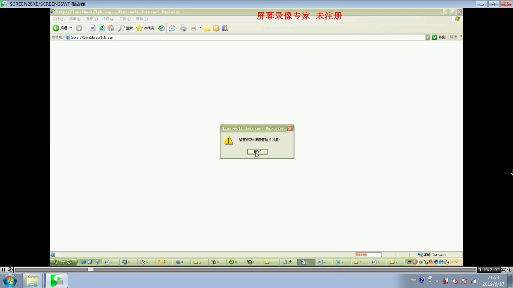Click the Refresh page icon in IE
The image size is (513, 288).
(x=102, y=28)
